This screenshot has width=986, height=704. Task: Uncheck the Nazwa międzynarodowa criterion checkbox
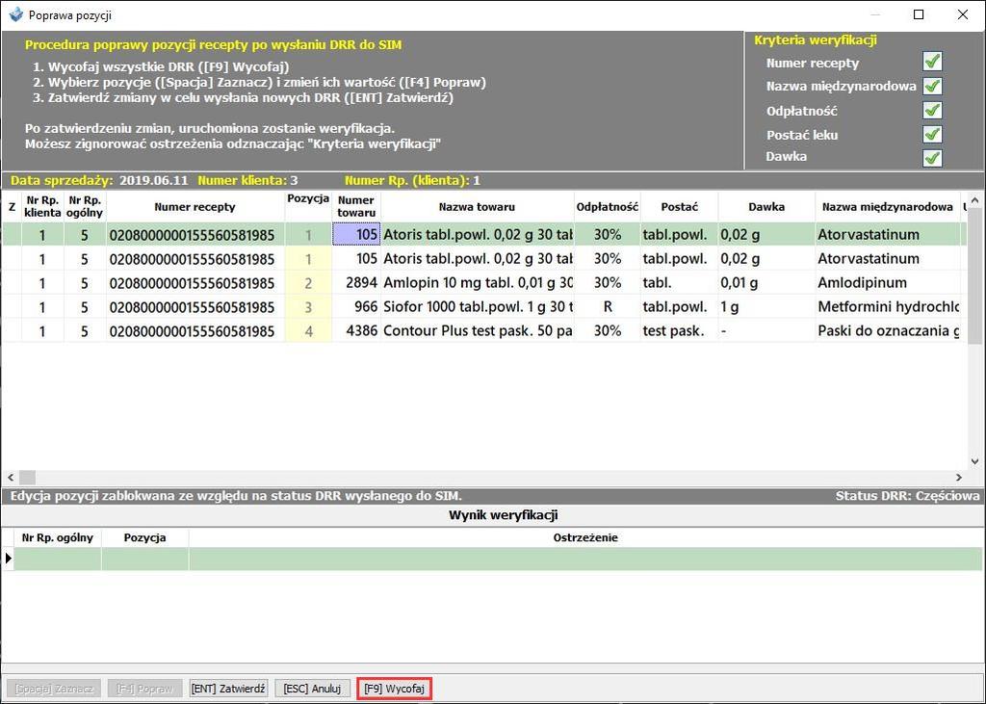[932, 86]
